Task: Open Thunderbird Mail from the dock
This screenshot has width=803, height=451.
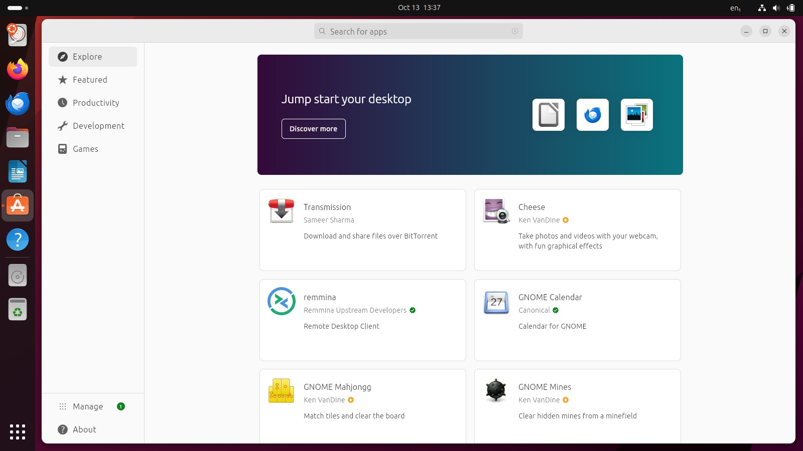Action: click(18, 103)
